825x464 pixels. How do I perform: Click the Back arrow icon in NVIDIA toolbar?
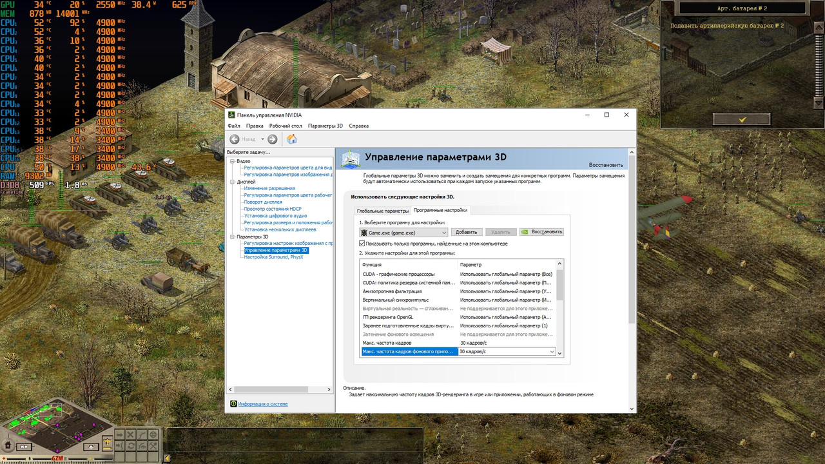click(x=235, y=139)
